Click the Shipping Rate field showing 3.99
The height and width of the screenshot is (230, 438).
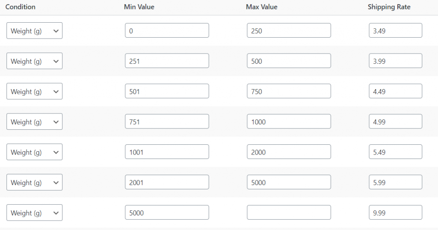396,61
